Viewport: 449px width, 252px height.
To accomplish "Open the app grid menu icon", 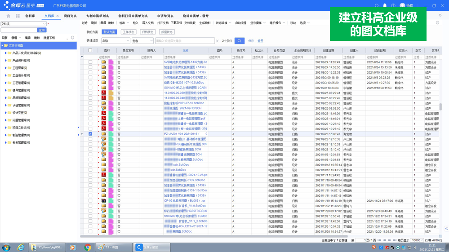I will (x=18, y=16).
